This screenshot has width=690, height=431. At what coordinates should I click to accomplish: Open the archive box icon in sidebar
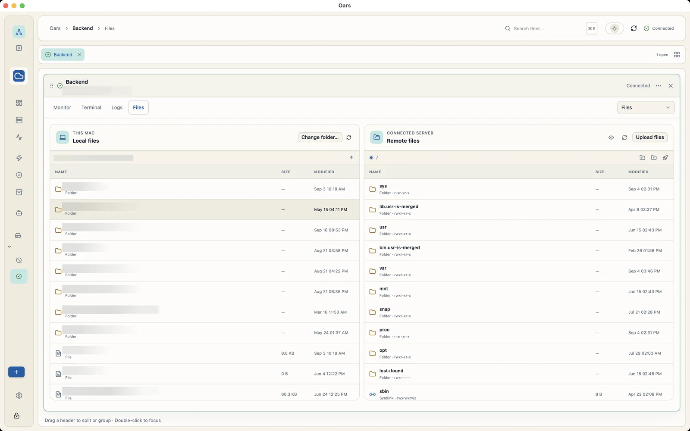pos(19,192)
